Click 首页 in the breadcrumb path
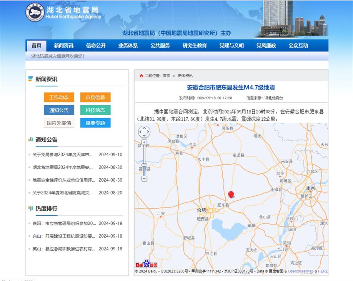The width and height of the screenshot is (353, 281). coord(166,76)
